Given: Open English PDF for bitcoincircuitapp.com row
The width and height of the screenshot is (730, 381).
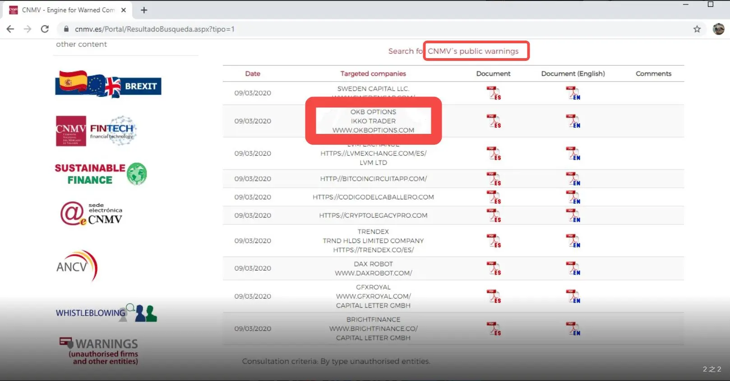Looking at the screenshot, I should click(x=573, y=179).
